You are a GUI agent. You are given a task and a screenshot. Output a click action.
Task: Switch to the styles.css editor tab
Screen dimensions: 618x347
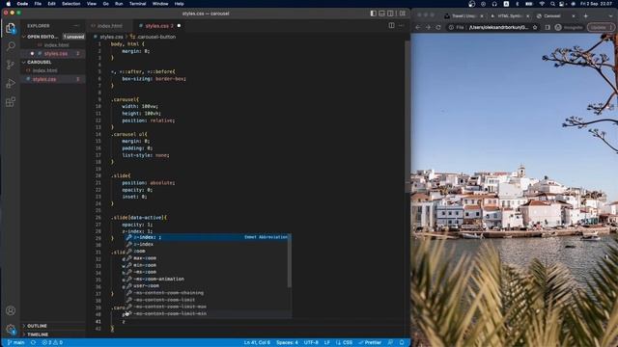tap(158, 26)
